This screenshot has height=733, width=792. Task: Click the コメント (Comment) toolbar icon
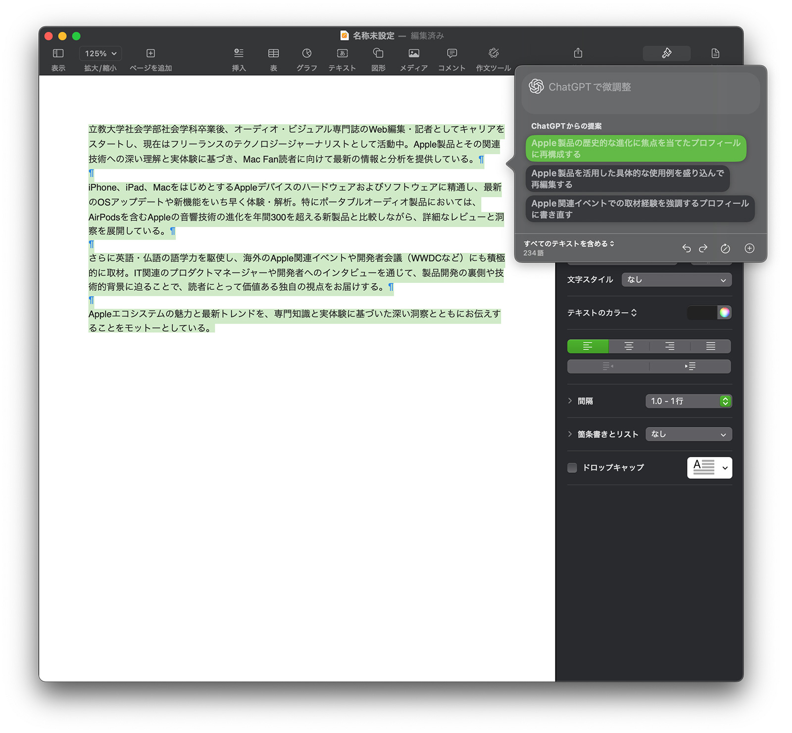(452, 53)
